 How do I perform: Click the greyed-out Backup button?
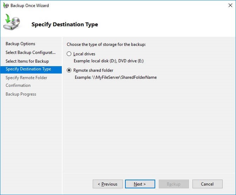click(174, 184)
